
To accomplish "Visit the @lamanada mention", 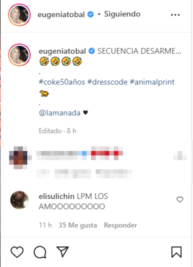I will pos(60,113).
